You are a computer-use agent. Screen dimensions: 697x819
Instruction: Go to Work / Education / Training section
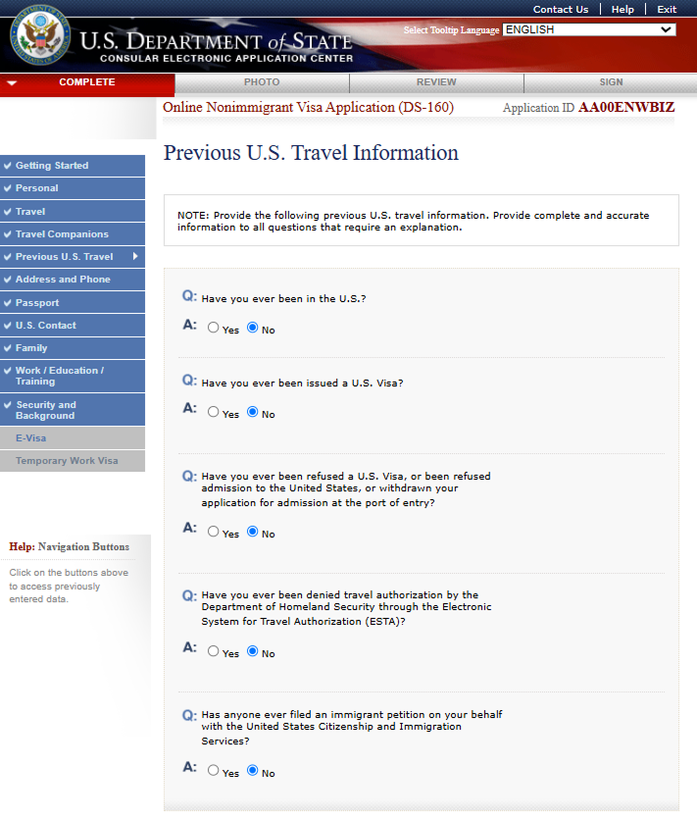pyautogui.click(x=73, y=376)
